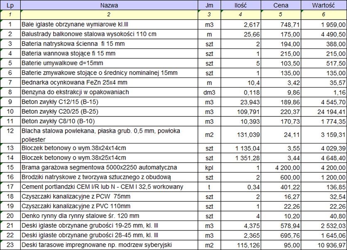This screenshot has height=250, width=347.
Task: Click column index cell '6' under Wartość
Action: (324, 15)
